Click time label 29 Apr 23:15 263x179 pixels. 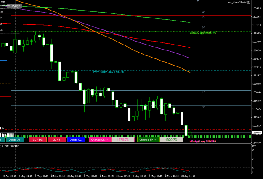point(9,176)
